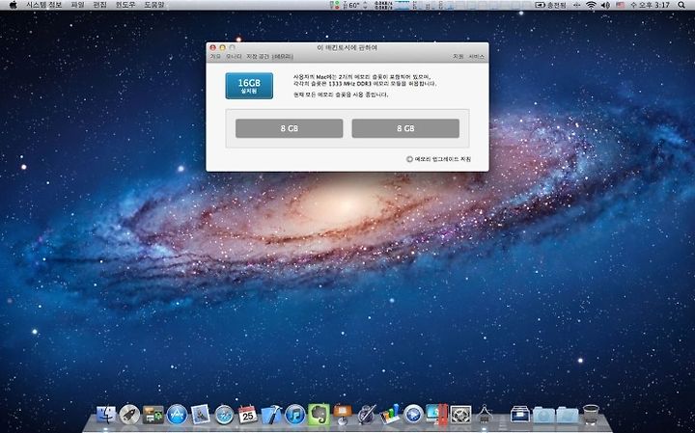This screenshot has height=433, width=695.
Task: Open the 도움말 menu
Action: [x=154, y=5]
